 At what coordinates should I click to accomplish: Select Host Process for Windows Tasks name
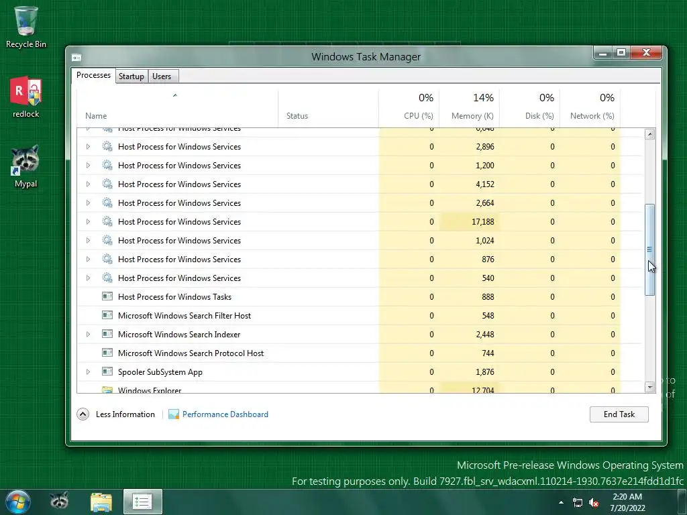[x=174, y=297]
